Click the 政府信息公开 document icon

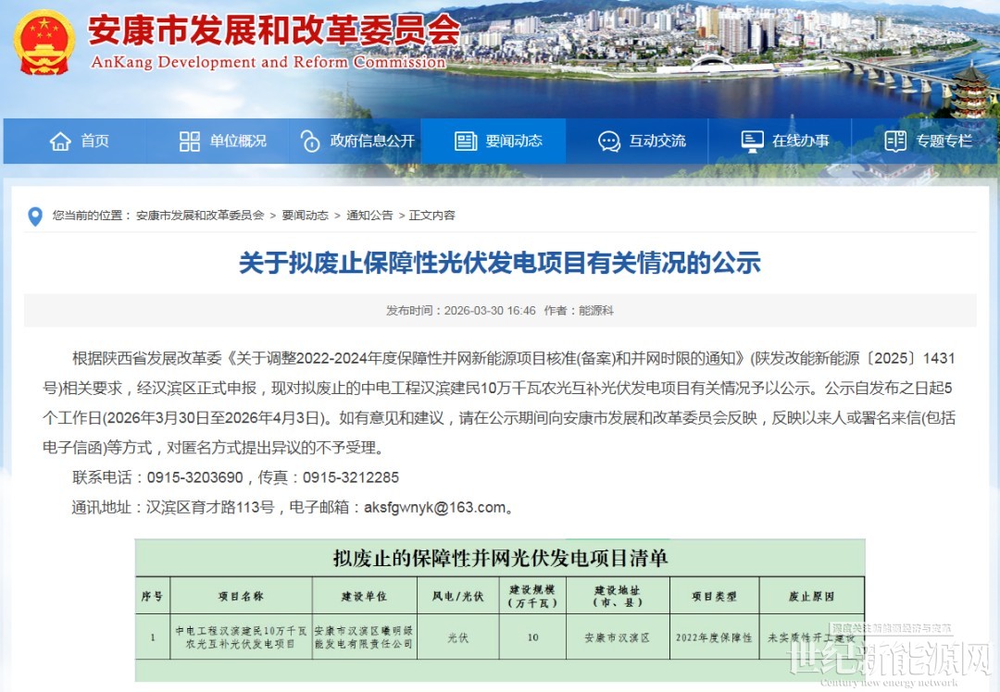pos(310,142)
